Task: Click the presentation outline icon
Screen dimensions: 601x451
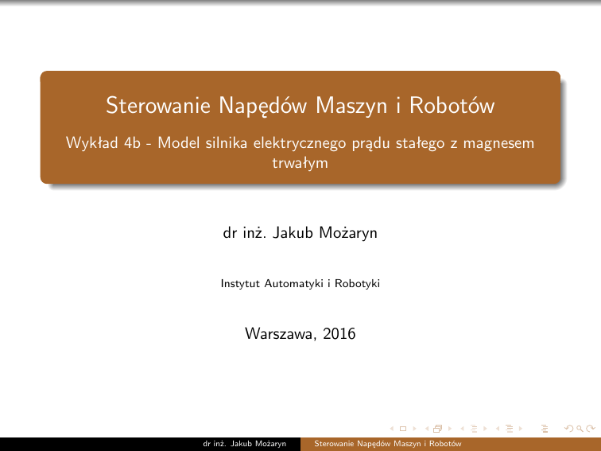Action: point(545,430)
